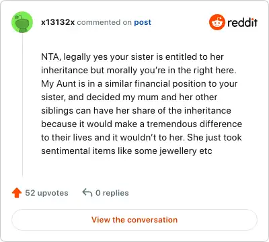The height and width of the screenshot is (242, 269).
Task: Upvote using the orange arrow
Action: (x=17, y=193)
